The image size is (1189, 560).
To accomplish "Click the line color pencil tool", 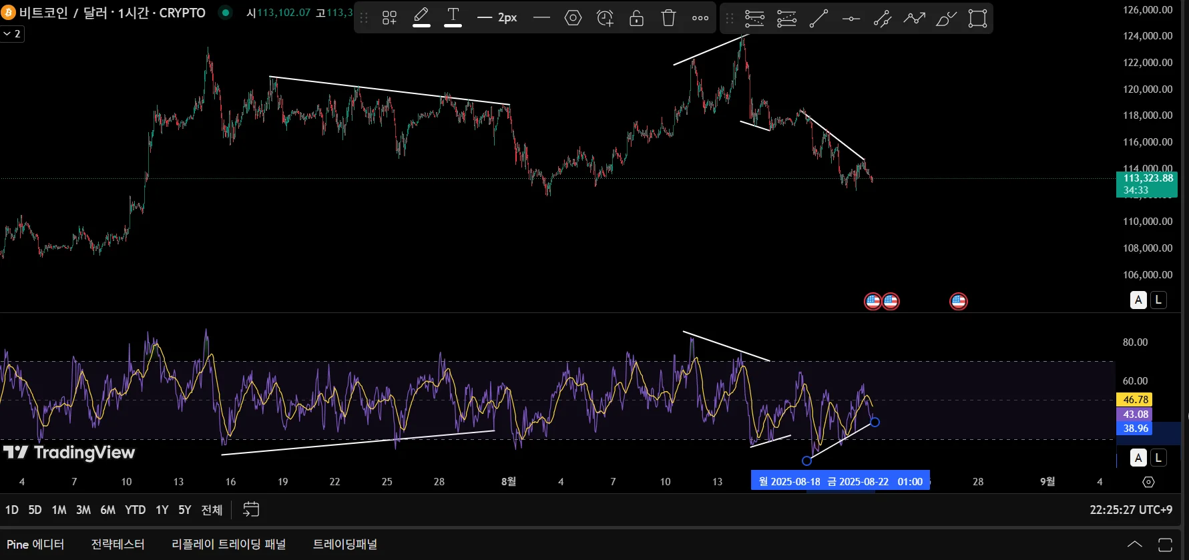I will pos(421,17).
